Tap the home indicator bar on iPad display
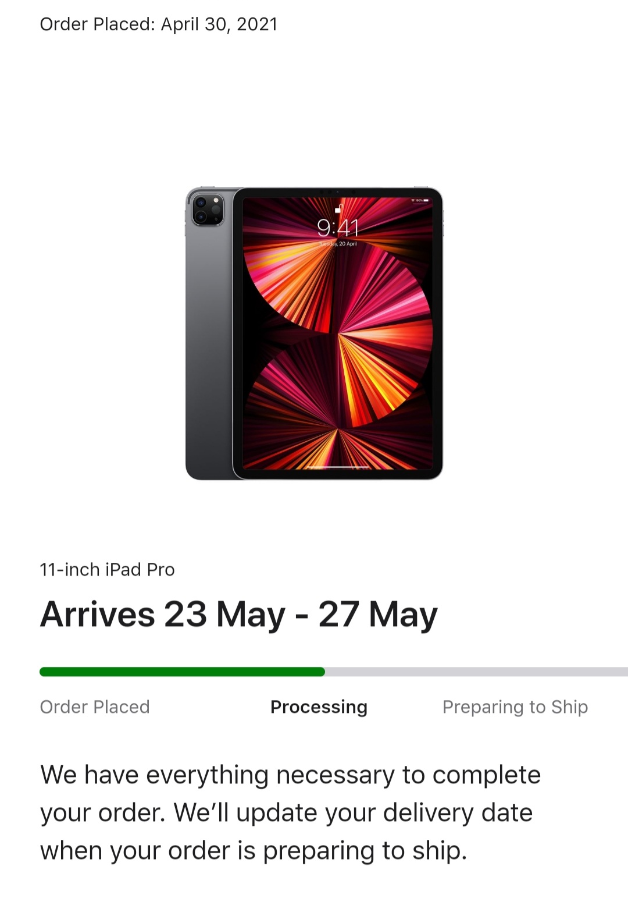The width and height of the screenshot is (628, 905). 338,466
